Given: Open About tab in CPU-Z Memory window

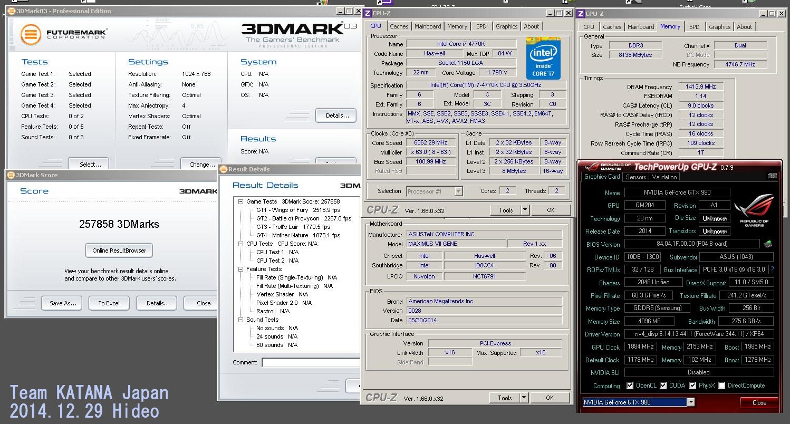Looking at the screenshot, I should click(745, 27).
